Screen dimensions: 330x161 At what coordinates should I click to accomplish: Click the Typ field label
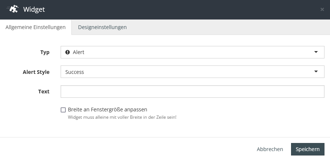pos(45,52)
